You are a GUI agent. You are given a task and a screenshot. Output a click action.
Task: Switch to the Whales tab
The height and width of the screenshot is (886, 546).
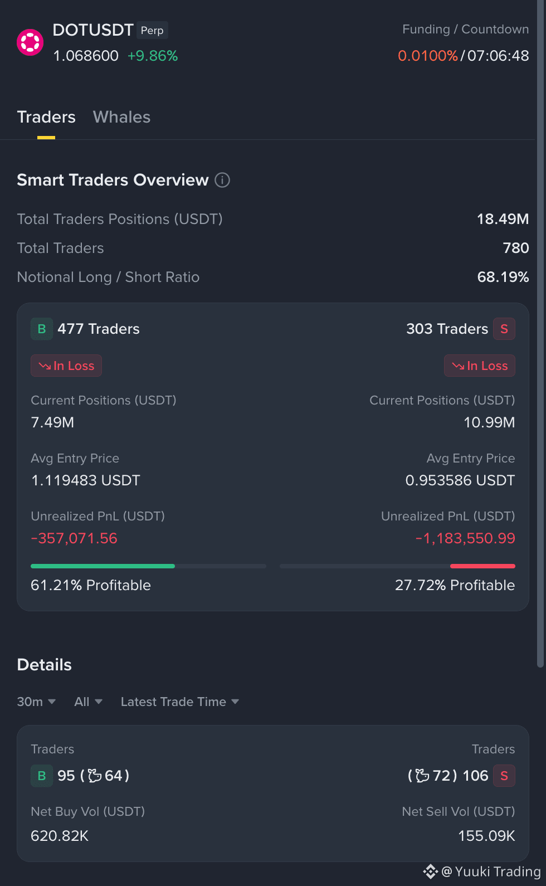[x=121, y=117]
